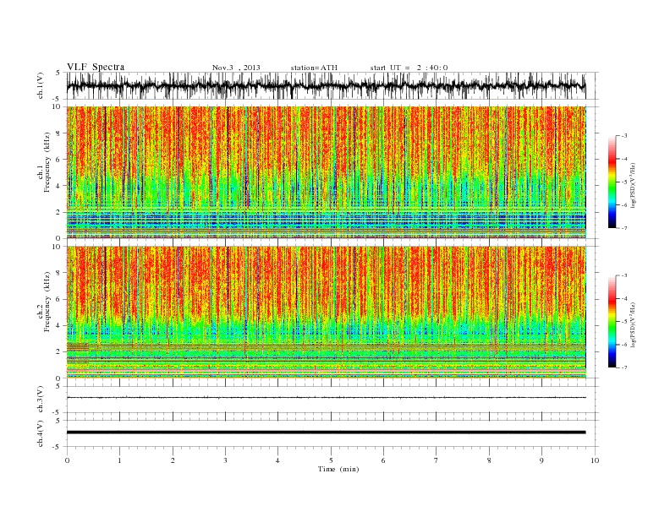Select the "Nov.3 , 2013" date text
Image resolution: width=670 pixels, height=517 pixels.
(236, 68)
